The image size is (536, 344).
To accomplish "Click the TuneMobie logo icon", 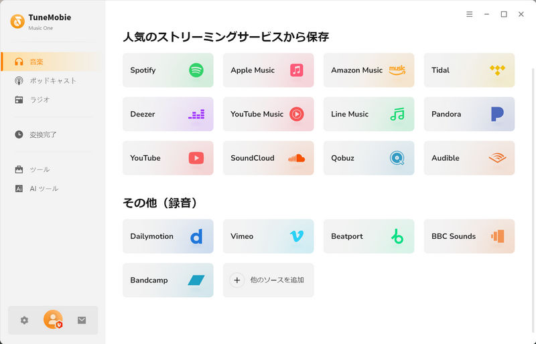I will (17, 21).
